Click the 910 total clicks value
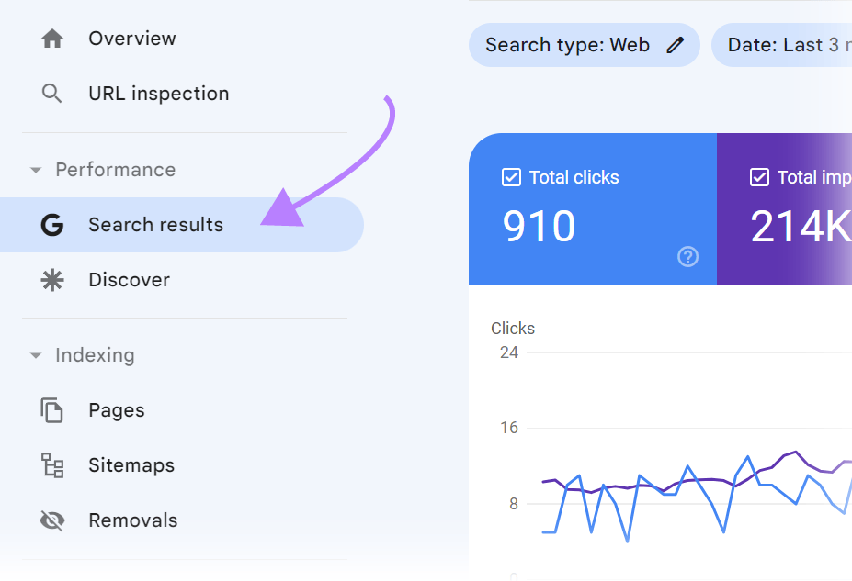This screenshot has width=852, height=581. tap(539, 226)
